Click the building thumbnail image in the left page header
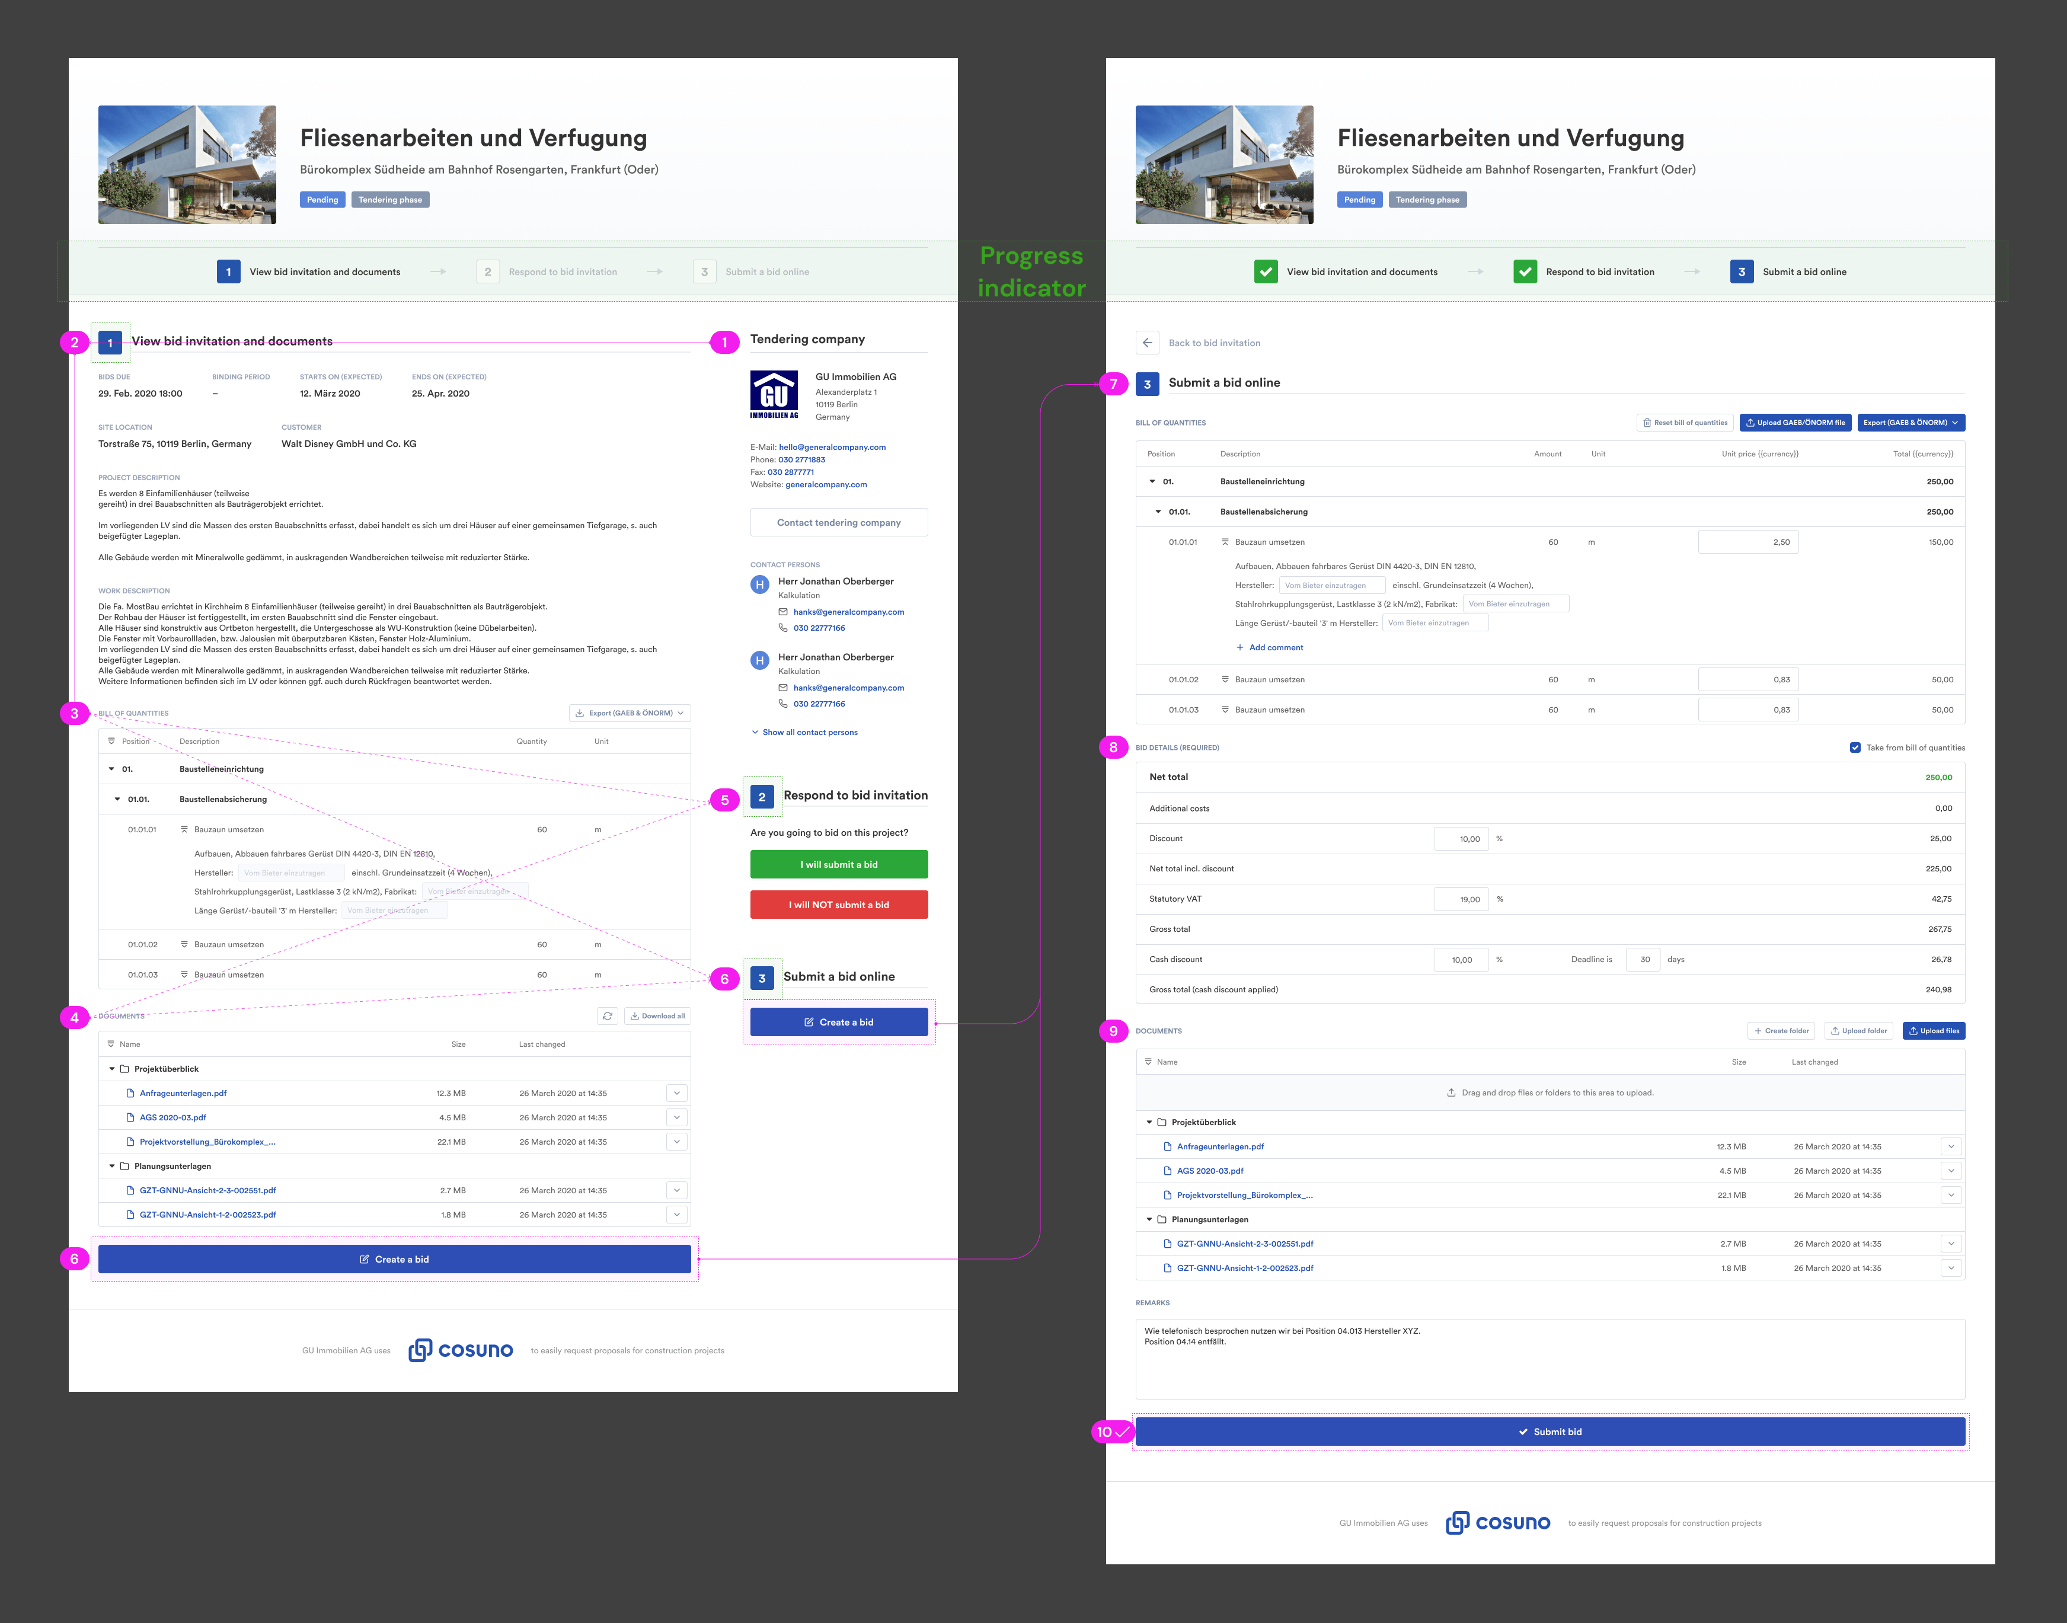Screen dimensions: 2067x1623 187,165
